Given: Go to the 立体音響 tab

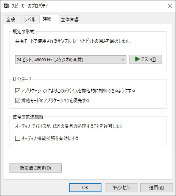Looking at the screenshot, I should click(x=70, y=20).
